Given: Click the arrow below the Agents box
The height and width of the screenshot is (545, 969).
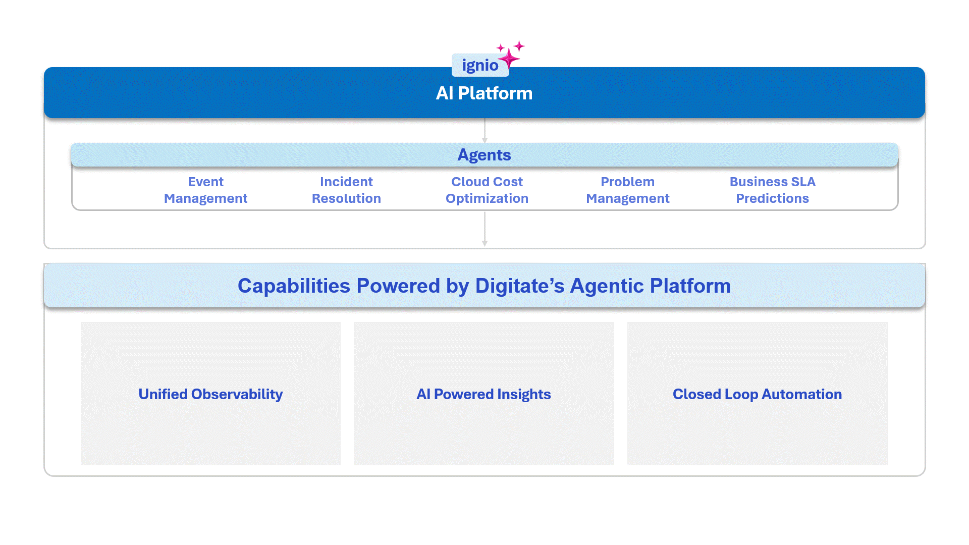Looking at the screenshot, I should [484, 230].
